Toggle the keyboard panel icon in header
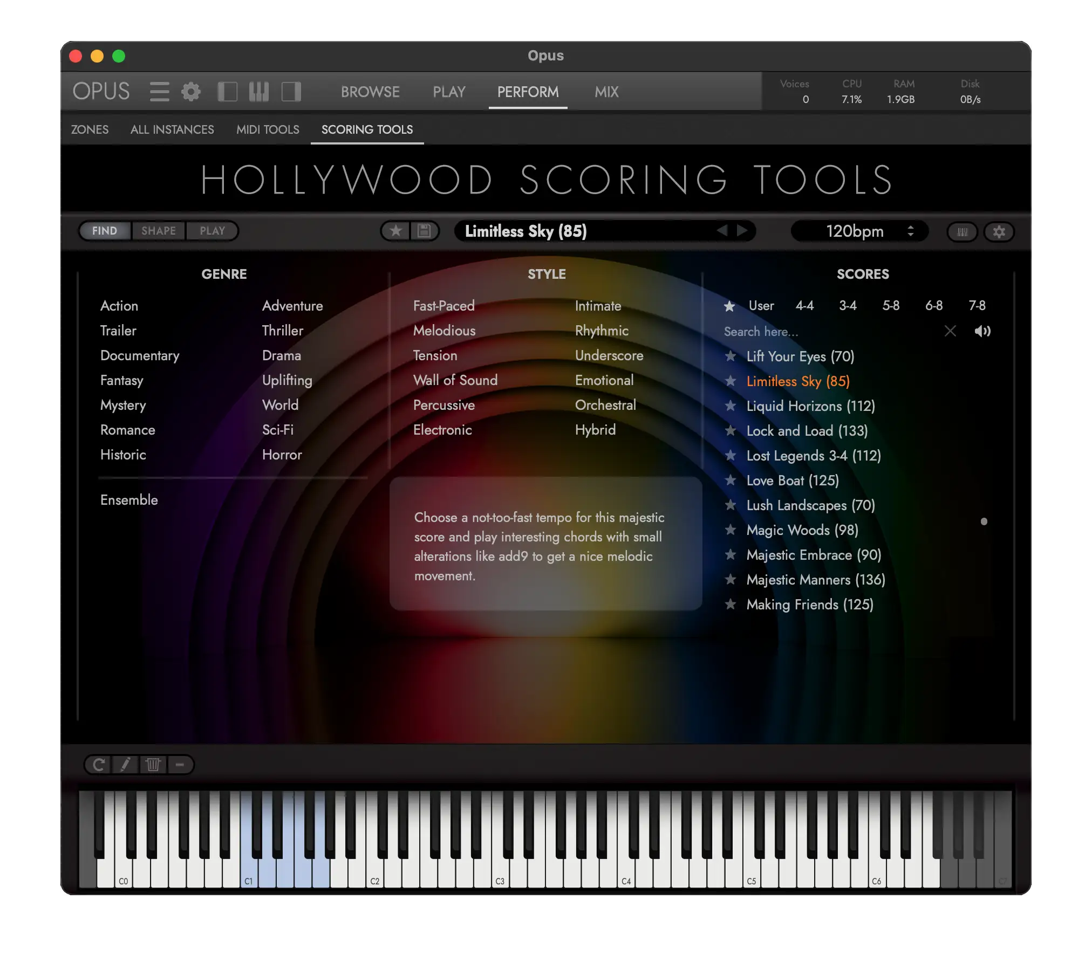This screenshot has height=975, width=1092. tap(259, 92)
